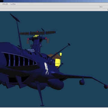Open the ヘルプ(H) menu

pyautogui.click(x=13, y=4)
